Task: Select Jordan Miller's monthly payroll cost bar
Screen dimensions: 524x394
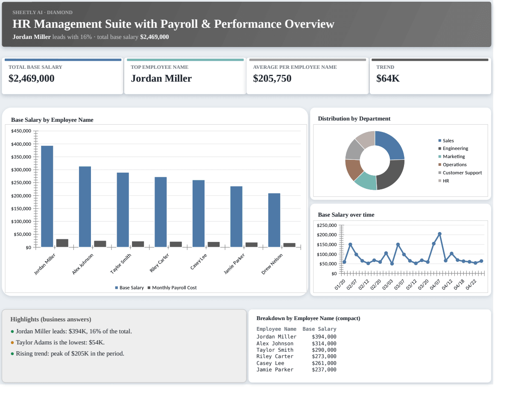Action: pyautogui.click(x=62, y=243)
